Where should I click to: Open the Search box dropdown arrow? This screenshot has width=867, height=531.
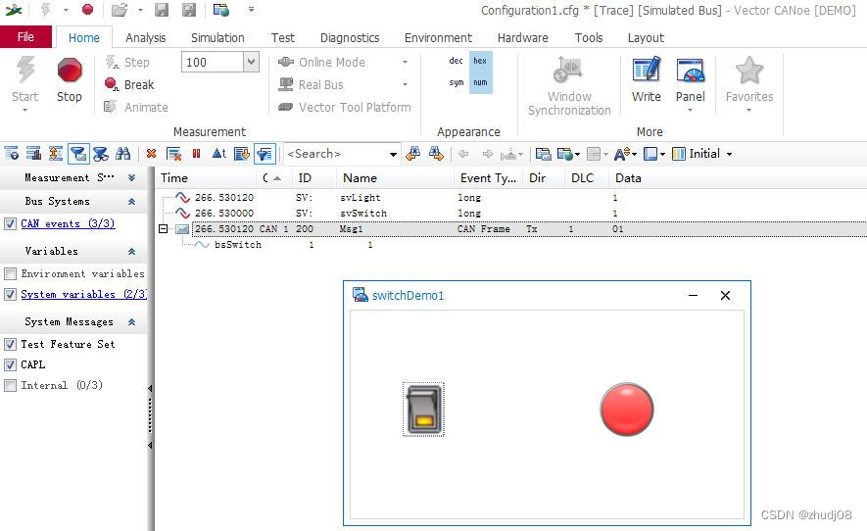tap(393, 154)
